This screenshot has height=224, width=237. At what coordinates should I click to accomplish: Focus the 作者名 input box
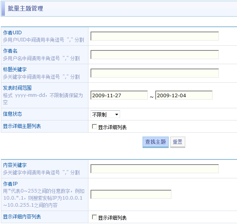pos(154,55)
